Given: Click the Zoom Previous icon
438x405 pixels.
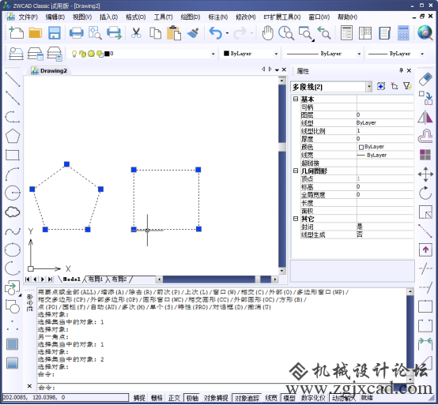Looking at the screenshot, I should tap(324, 32).
